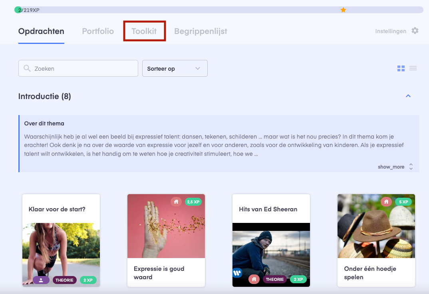Click home icon on Hits van Ed Sheeran card
This screenshot has height=294, width=429.
pos(254,279)
